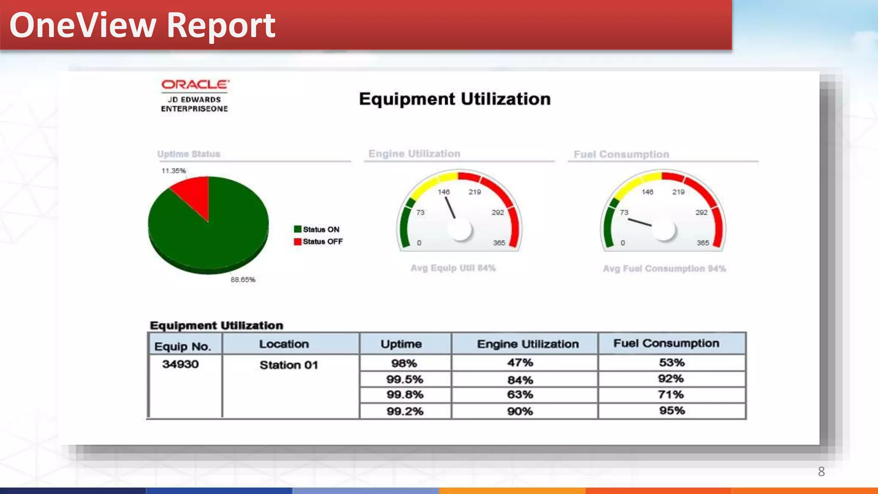Viewport: 878px width, 494px height.
Task: Click the 99.5% uptime cell
Action: (x=405, y=379)
